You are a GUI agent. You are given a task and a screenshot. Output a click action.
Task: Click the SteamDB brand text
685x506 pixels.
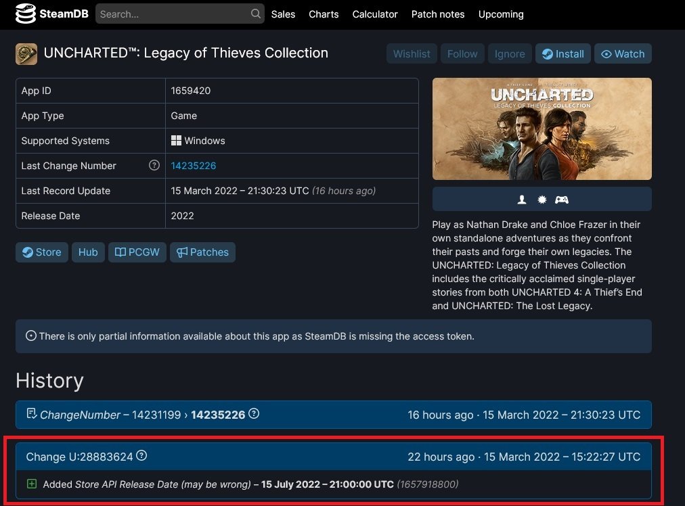tap(64, 14)
